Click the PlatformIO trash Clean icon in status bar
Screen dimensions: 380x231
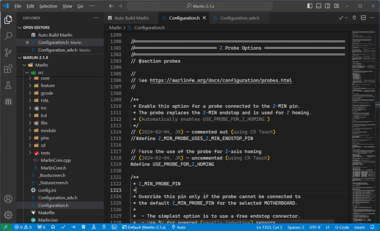point(83,227)
